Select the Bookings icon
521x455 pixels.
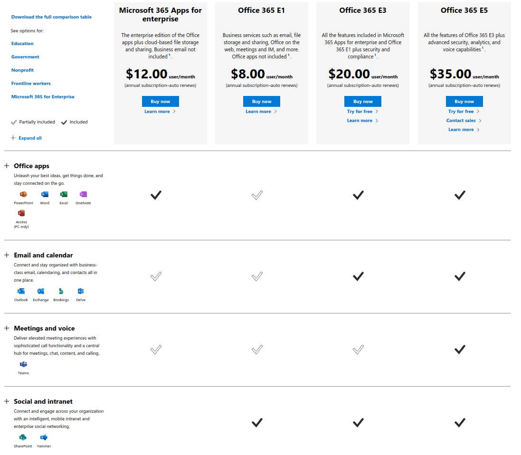coord(61,291)
